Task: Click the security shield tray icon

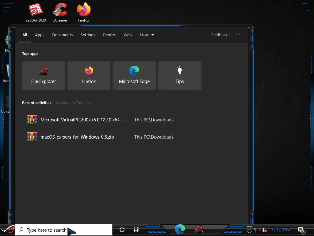Action: click(249, 230)
